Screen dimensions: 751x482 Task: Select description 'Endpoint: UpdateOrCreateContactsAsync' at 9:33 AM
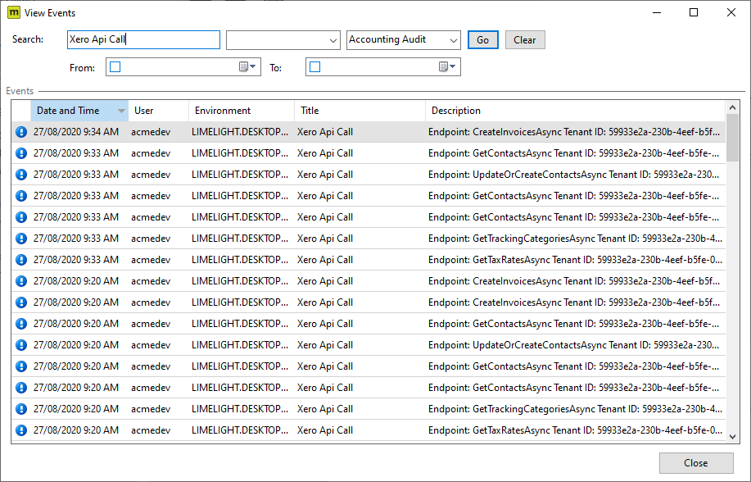(574, 175)
